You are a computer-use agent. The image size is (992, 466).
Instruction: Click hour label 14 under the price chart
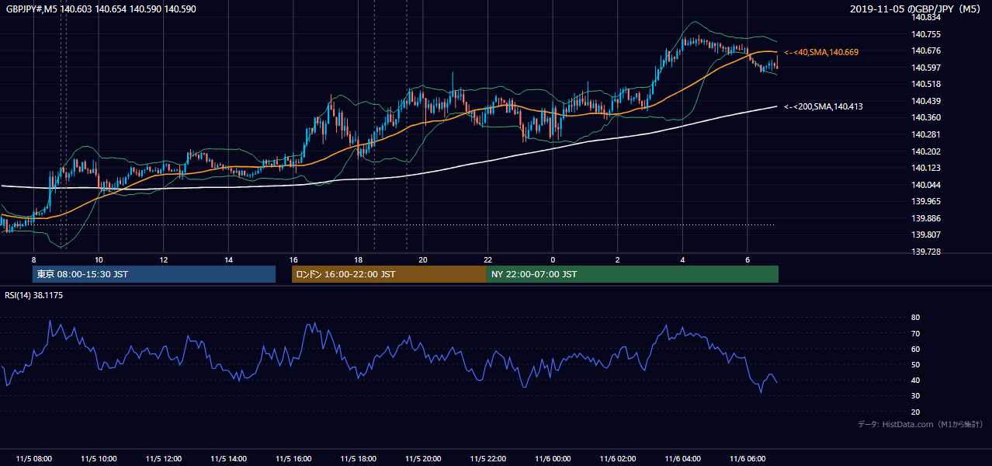point(228,259)
